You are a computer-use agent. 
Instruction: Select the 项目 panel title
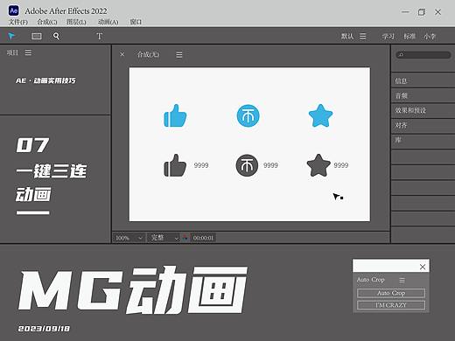pos(12,52)
